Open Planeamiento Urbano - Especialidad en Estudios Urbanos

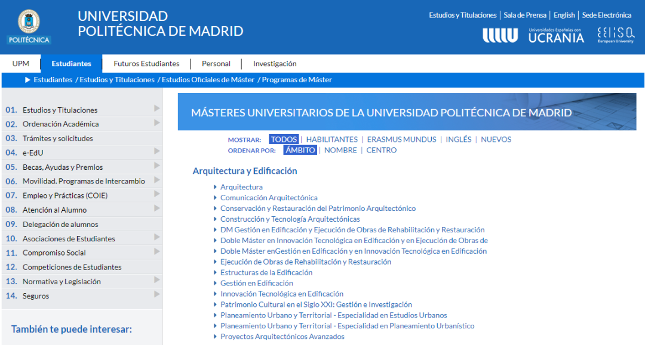(334, 315)
